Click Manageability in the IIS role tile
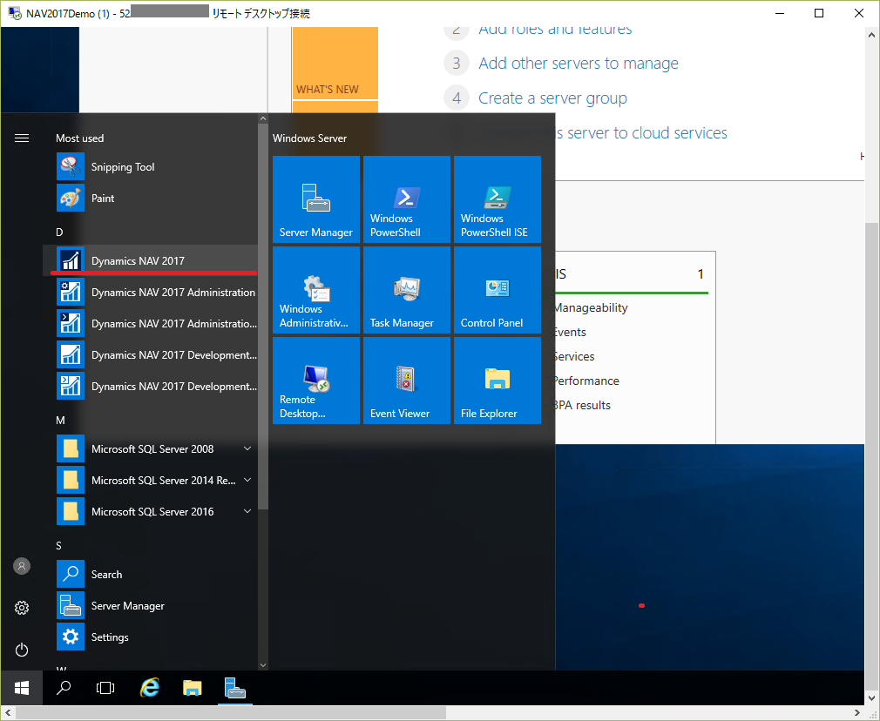Image resolution: width=880 pixels, height=721 pixels. coord(591,307)
